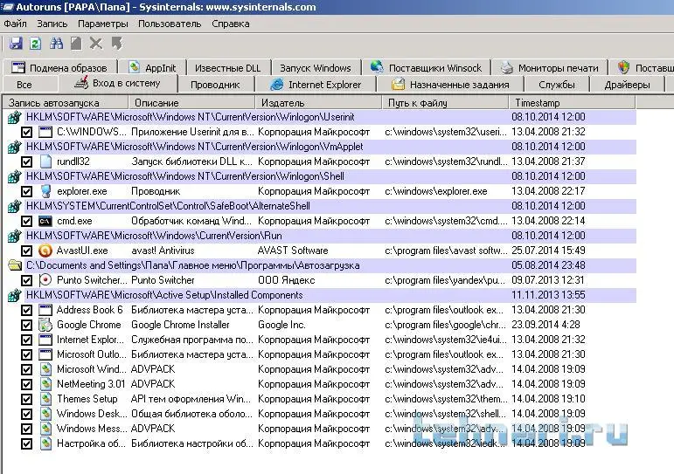Screen dimensions: 674x474
Task: Click the Jump to entry arrow icon
Action: tap(116, 44)
